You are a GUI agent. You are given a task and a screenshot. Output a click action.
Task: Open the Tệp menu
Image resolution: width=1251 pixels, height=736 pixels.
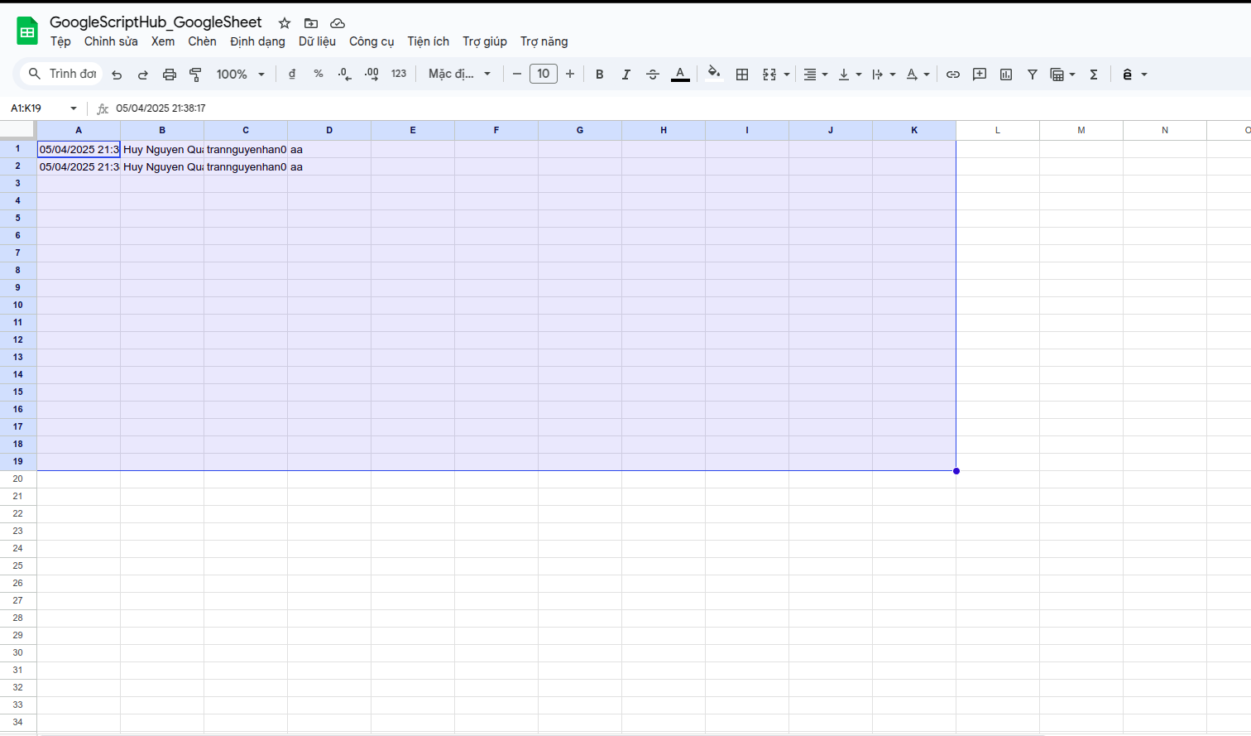tap(60, 41)
